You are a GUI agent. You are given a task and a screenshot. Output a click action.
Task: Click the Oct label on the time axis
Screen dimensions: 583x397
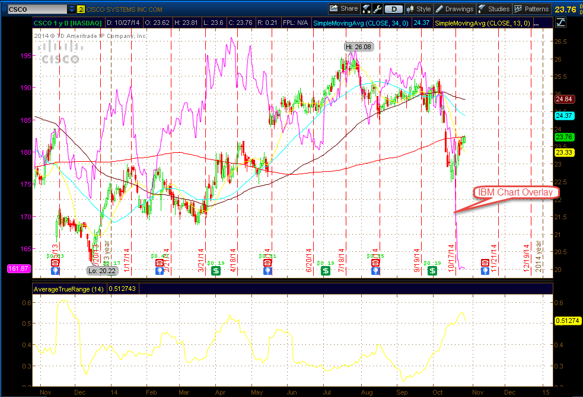click(x=437, y=392)
